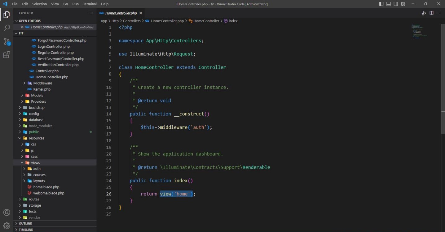Open the Manage settings gear
The width and height of the screenshot is (445, 232).
coord(7,226)
